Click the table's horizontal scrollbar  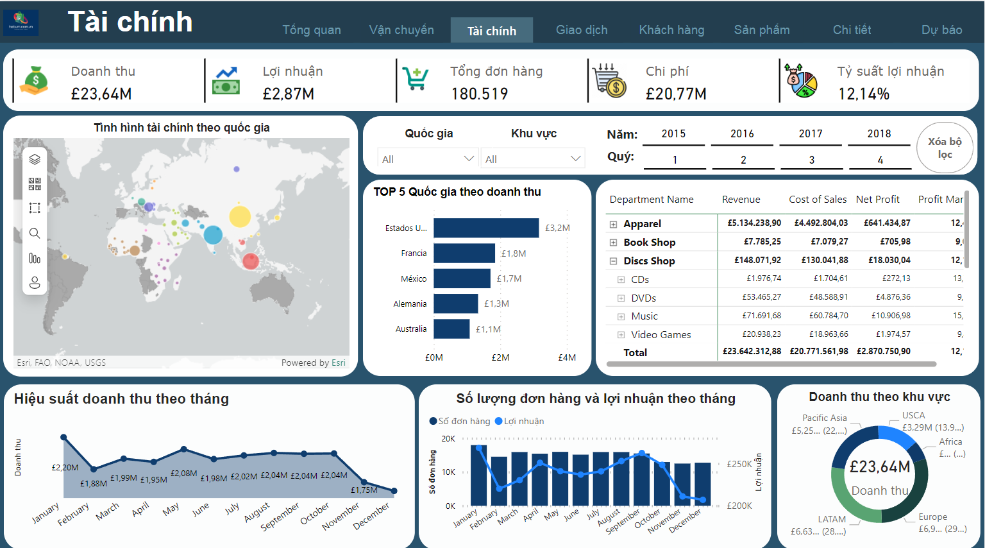tap(771, 364)
